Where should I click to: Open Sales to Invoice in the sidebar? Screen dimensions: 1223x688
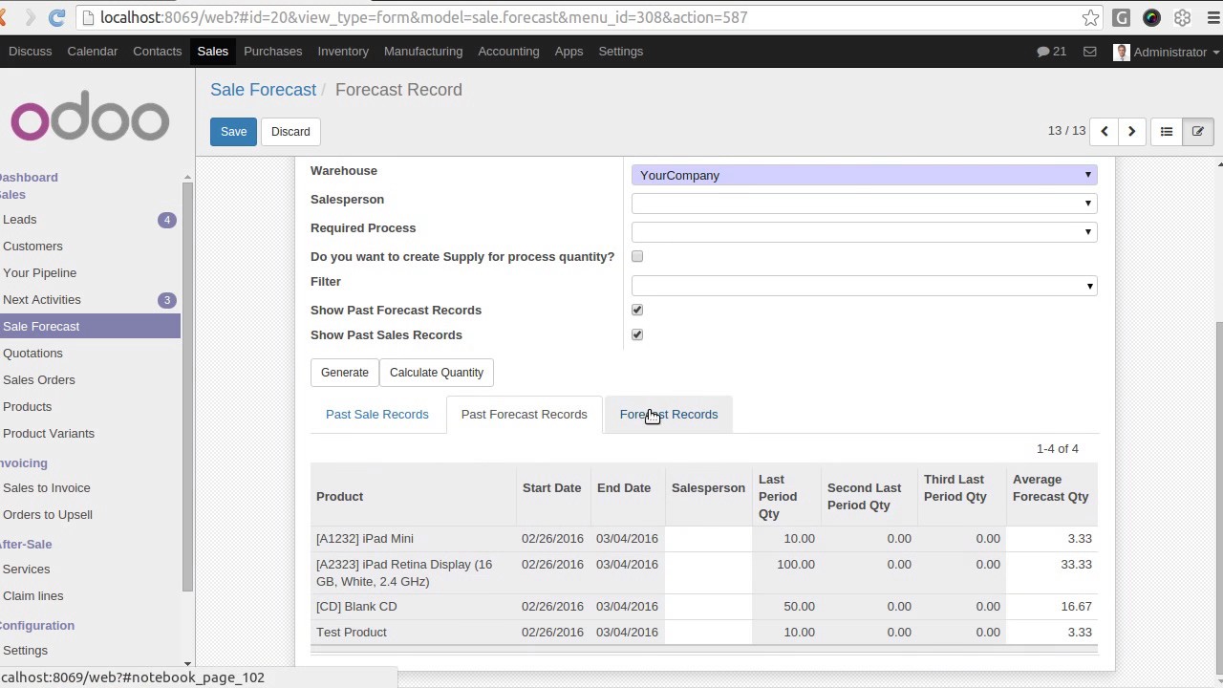click(x=46, y=488)
